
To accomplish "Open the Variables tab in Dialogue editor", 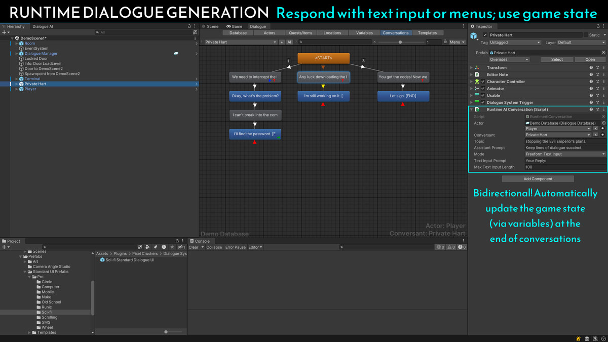I will [x=364, y=33].
